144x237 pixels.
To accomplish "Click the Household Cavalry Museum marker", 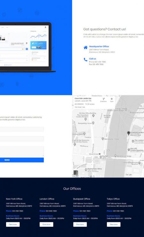I will coord(86,119).
